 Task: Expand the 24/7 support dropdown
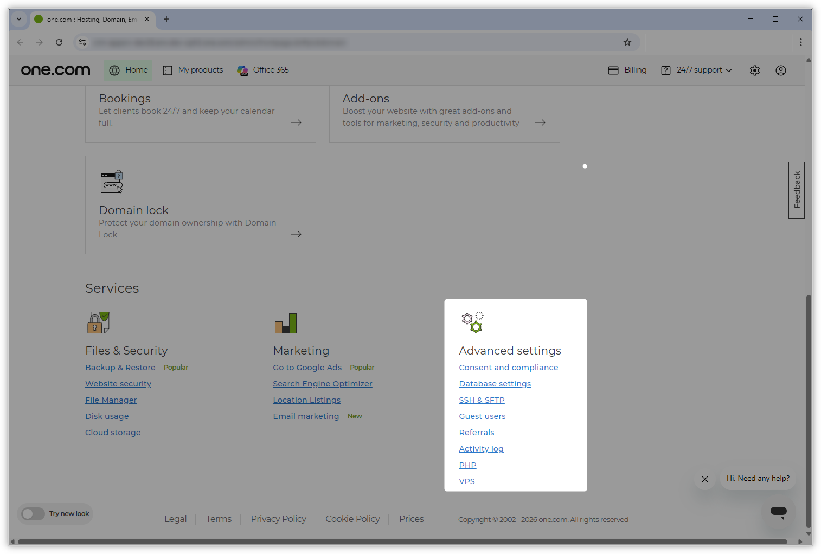coord(696,70)
